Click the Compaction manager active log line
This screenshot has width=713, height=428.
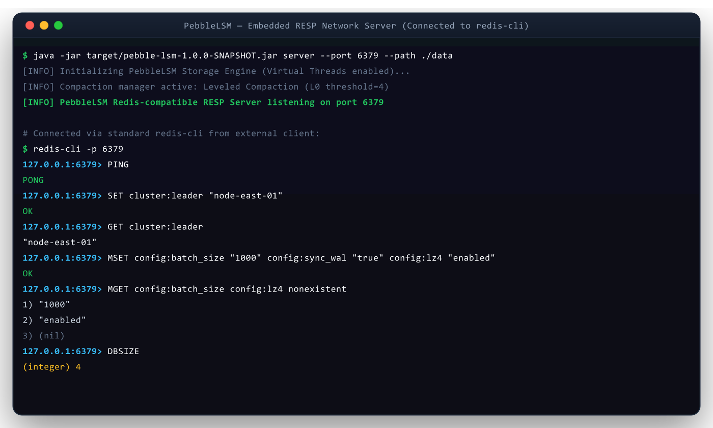(206, 87)
